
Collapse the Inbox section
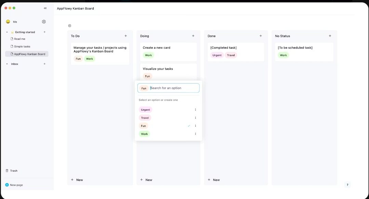pyautogui.click(x=7, y=64)
